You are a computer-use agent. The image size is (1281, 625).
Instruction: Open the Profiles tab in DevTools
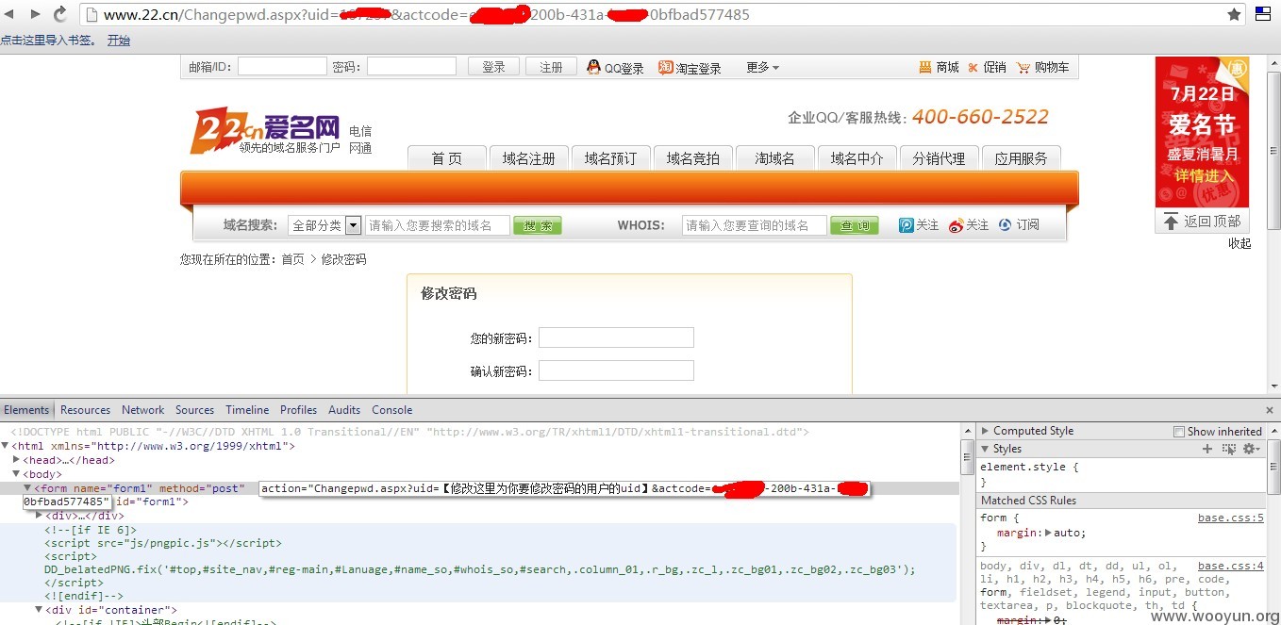(299, 410)
